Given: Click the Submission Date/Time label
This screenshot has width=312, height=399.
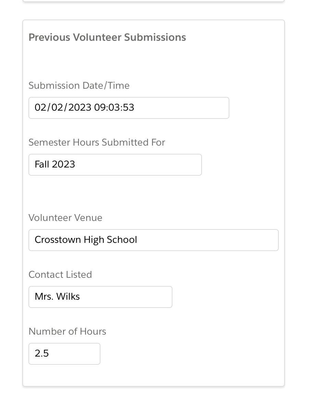Looking at the screenshot, I should (x=79, y=86).
